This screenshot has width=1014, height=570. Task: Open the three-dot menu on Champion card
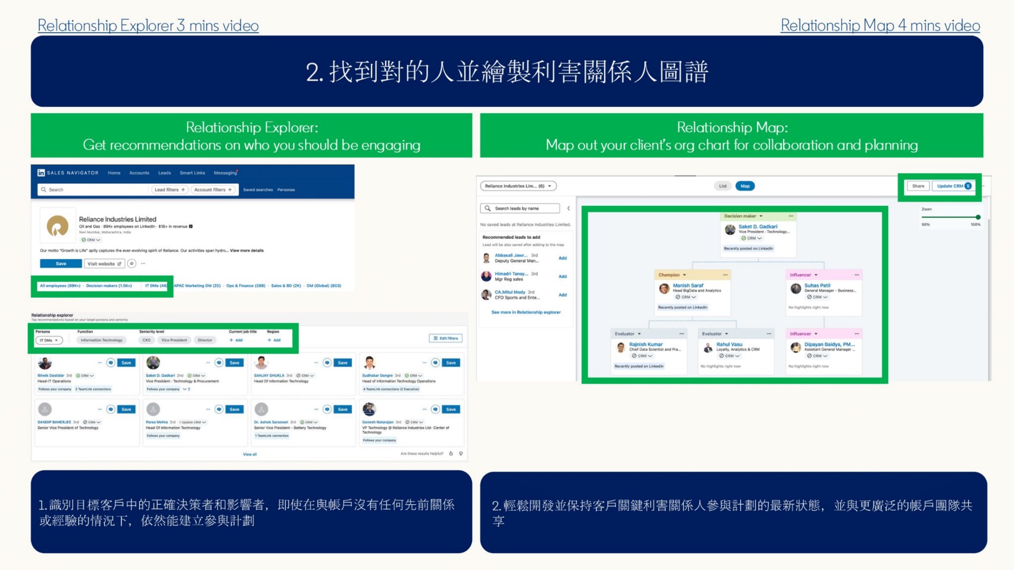pyautogui.click(x=725, y=275)
